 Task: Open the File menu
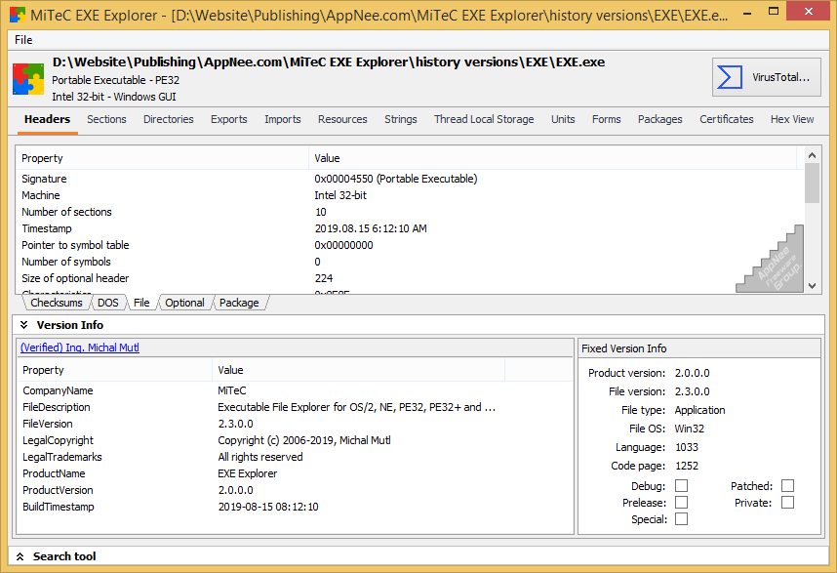(x=23, y=40)
